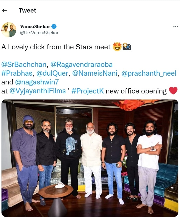Click the blue verified badge
Viewport: 180px width, 217px height.
tap(54, 27)
